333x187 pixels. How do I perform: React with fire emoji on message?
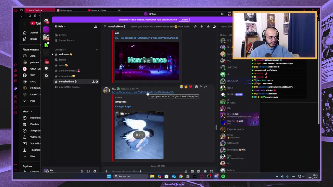[x=186, y=87]
